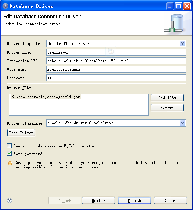Click the Database Driver title bar icon

[x=5, y=6]
